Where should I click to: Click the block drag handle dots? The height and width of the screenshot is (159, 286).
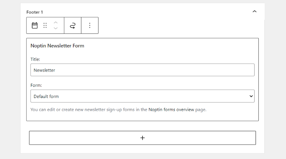click(45, 25)
